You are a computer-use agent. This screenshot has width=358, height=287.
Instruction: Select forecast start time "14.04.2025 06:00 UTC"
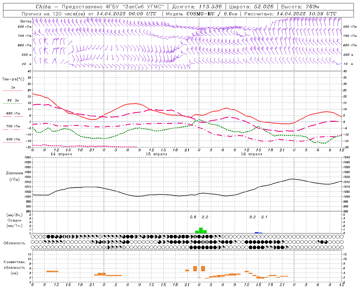click(x=126, y=14)
